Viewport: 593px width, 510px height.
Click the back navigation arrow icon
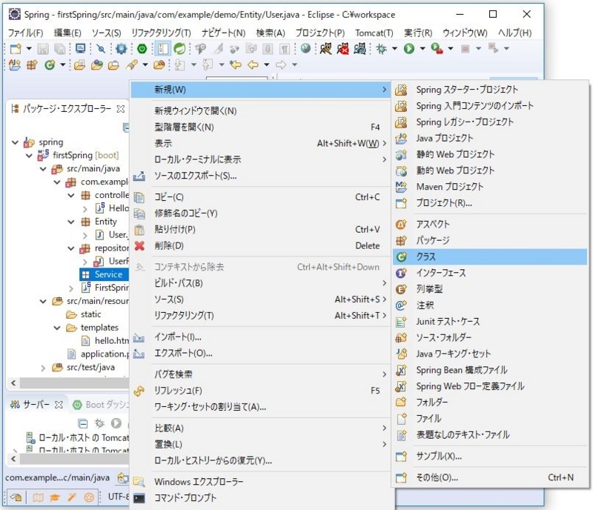tap(253, 64)
